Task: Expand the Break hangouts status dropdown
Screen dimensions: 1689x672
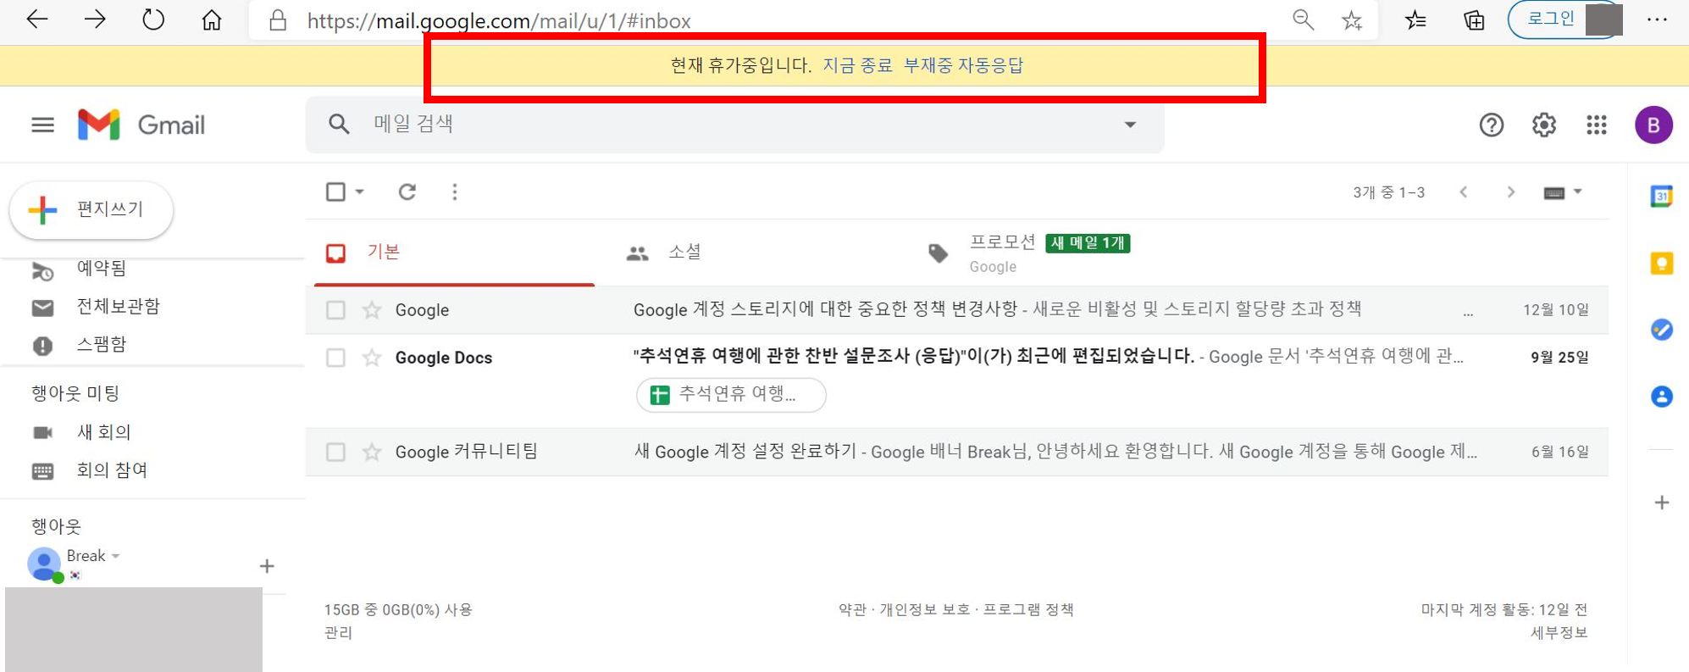Action: coord(116,557)
